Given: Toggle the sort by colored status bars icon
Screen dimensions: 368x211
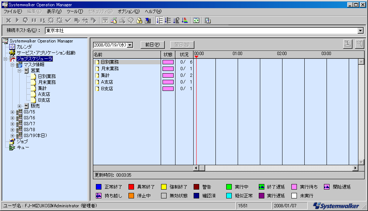Looking at the screenshot, I should 185,21.
